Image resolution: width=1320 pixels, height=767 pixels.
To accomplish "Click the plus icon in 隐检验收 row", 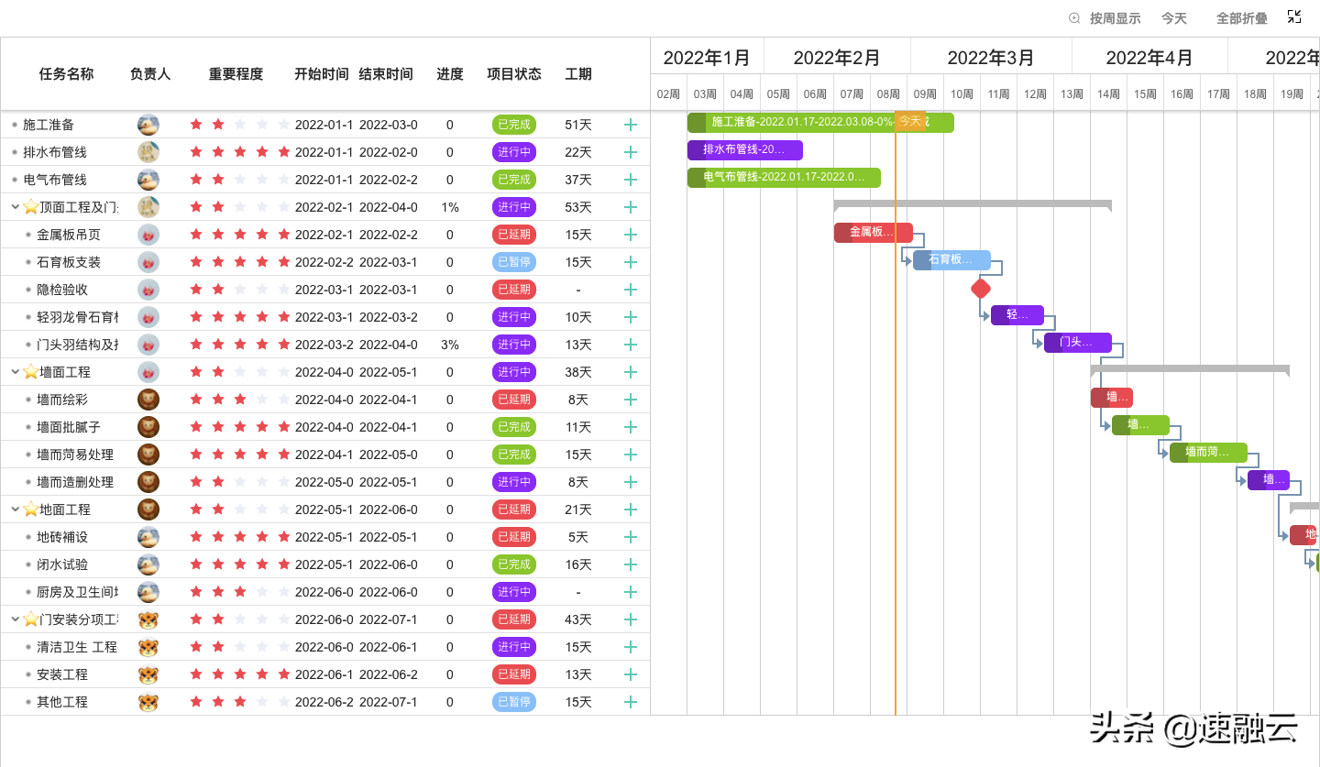I will click(631, 290).
